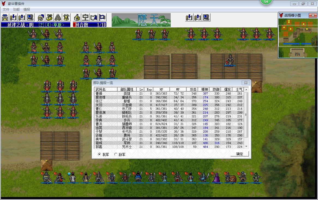Click the app icon in main title bar
318x200 pixels.
(x=4, y=4)
